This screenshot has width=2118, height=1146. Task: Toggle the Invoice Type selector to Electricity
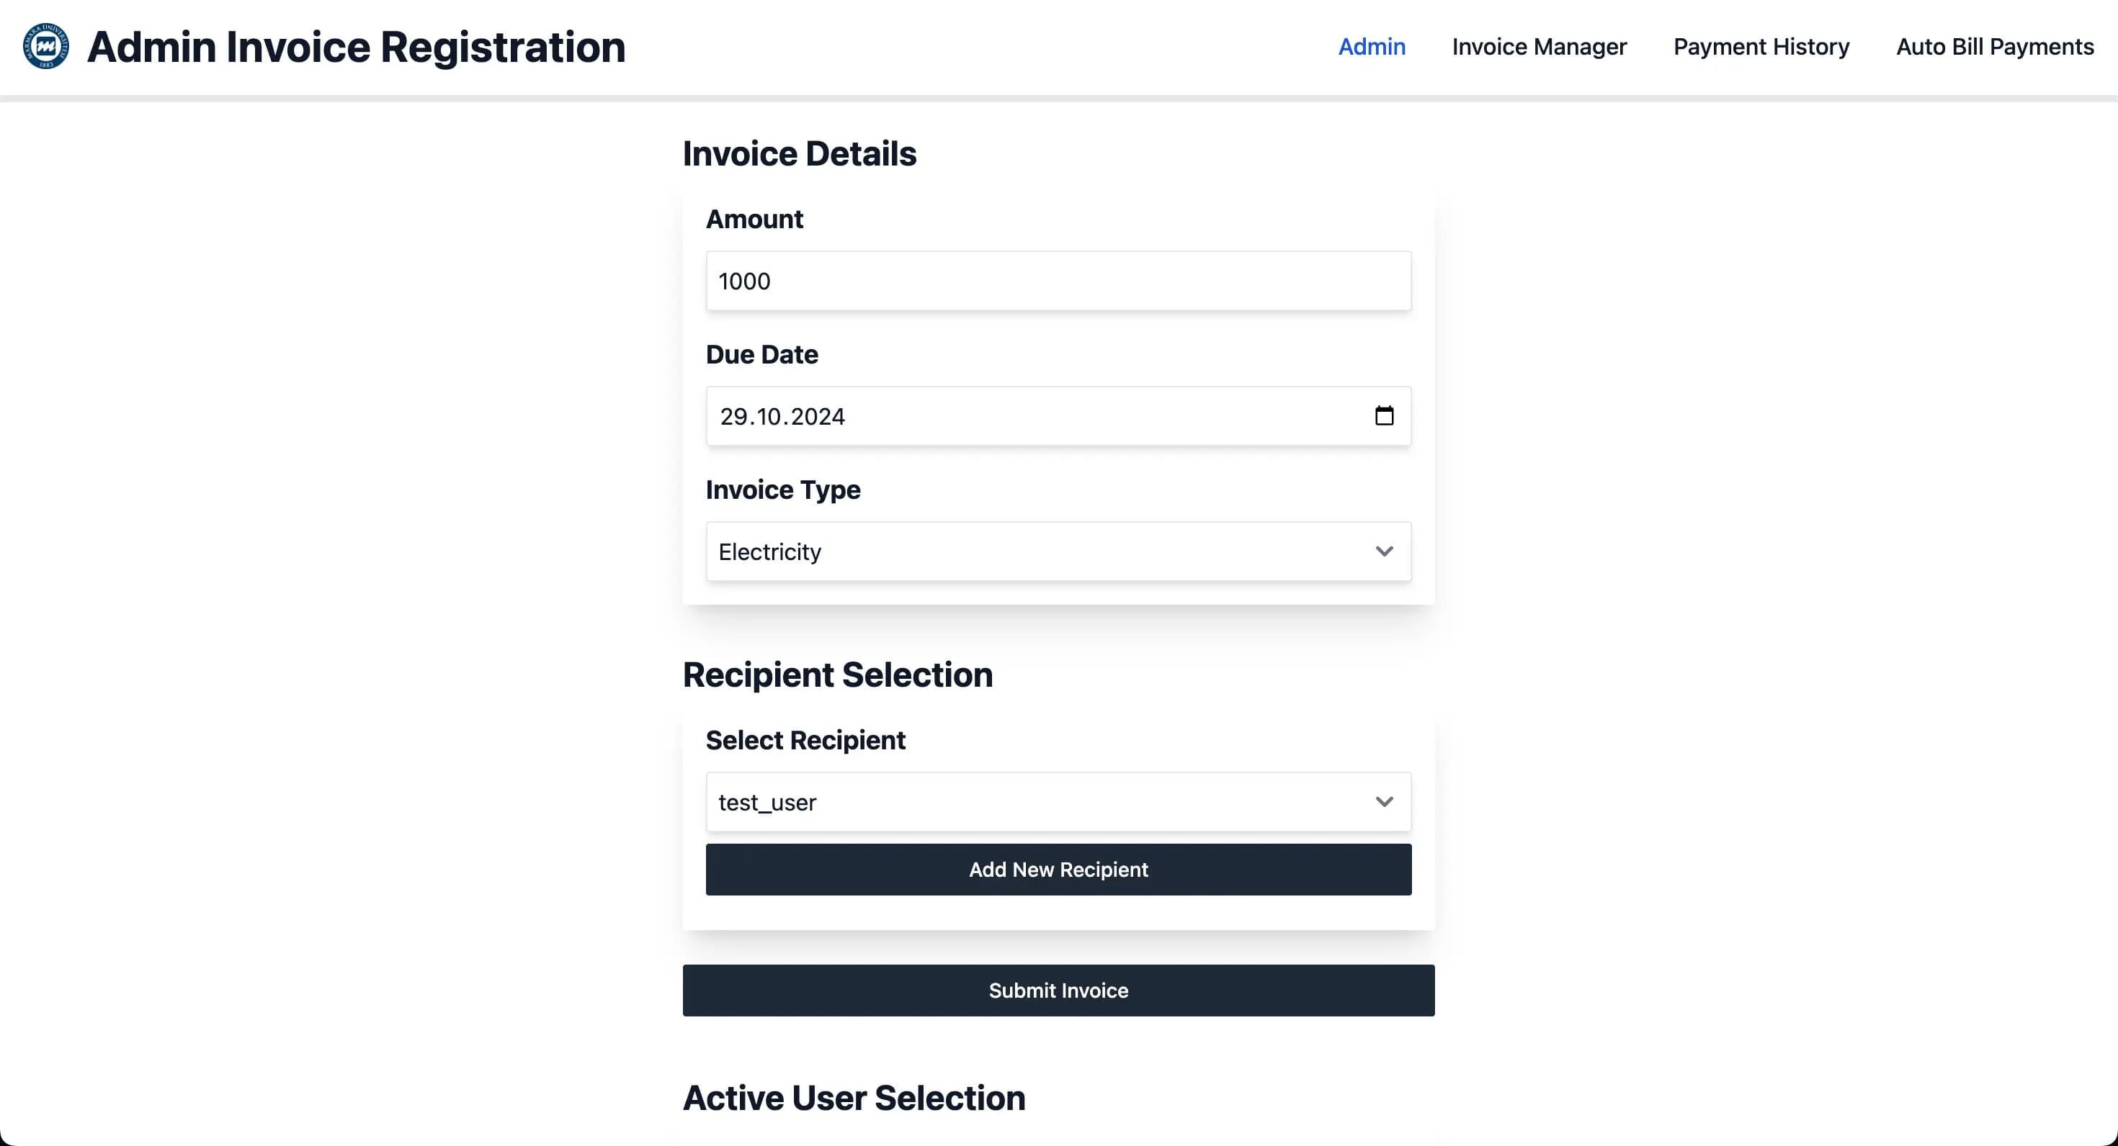coord(1058,551)
